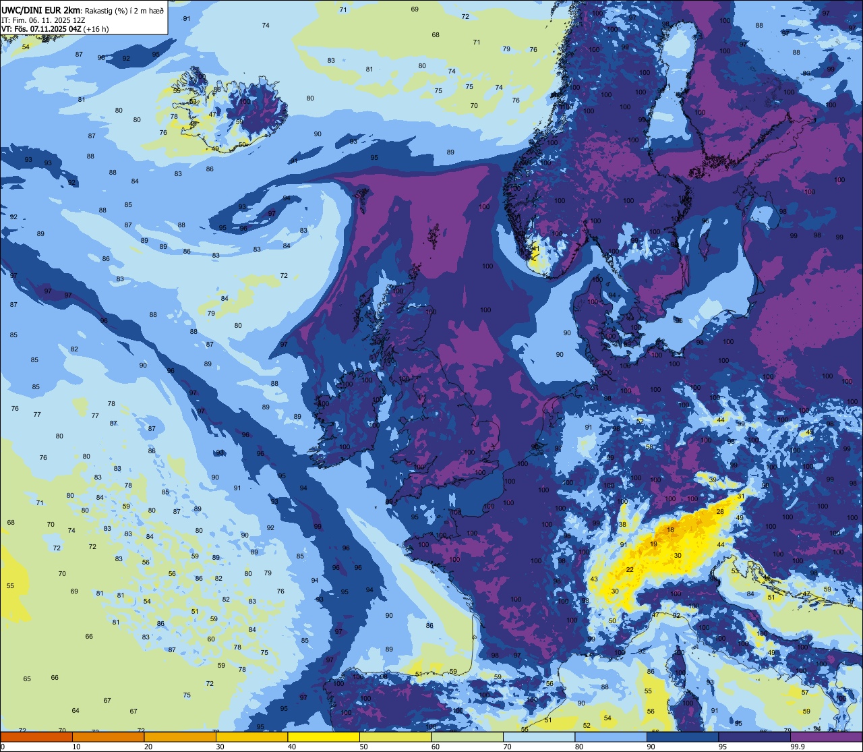Click the humidity value '43' on the map
Viewport: 863px width, 752px height.
[x=594, y=579]
